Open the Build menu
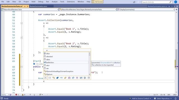This screenshot has height=100, width=179. (x=33, y=2)
